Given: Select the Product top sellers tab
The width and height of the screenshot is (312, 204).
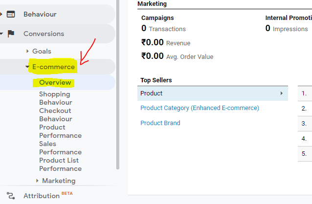Looking at the screenshot, I should tap(152, 93).
